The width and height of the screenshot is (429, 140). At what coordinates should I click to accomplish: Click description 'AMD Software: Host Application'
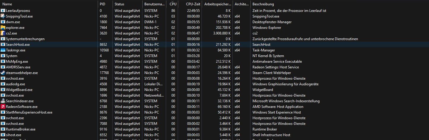[278, 107]
